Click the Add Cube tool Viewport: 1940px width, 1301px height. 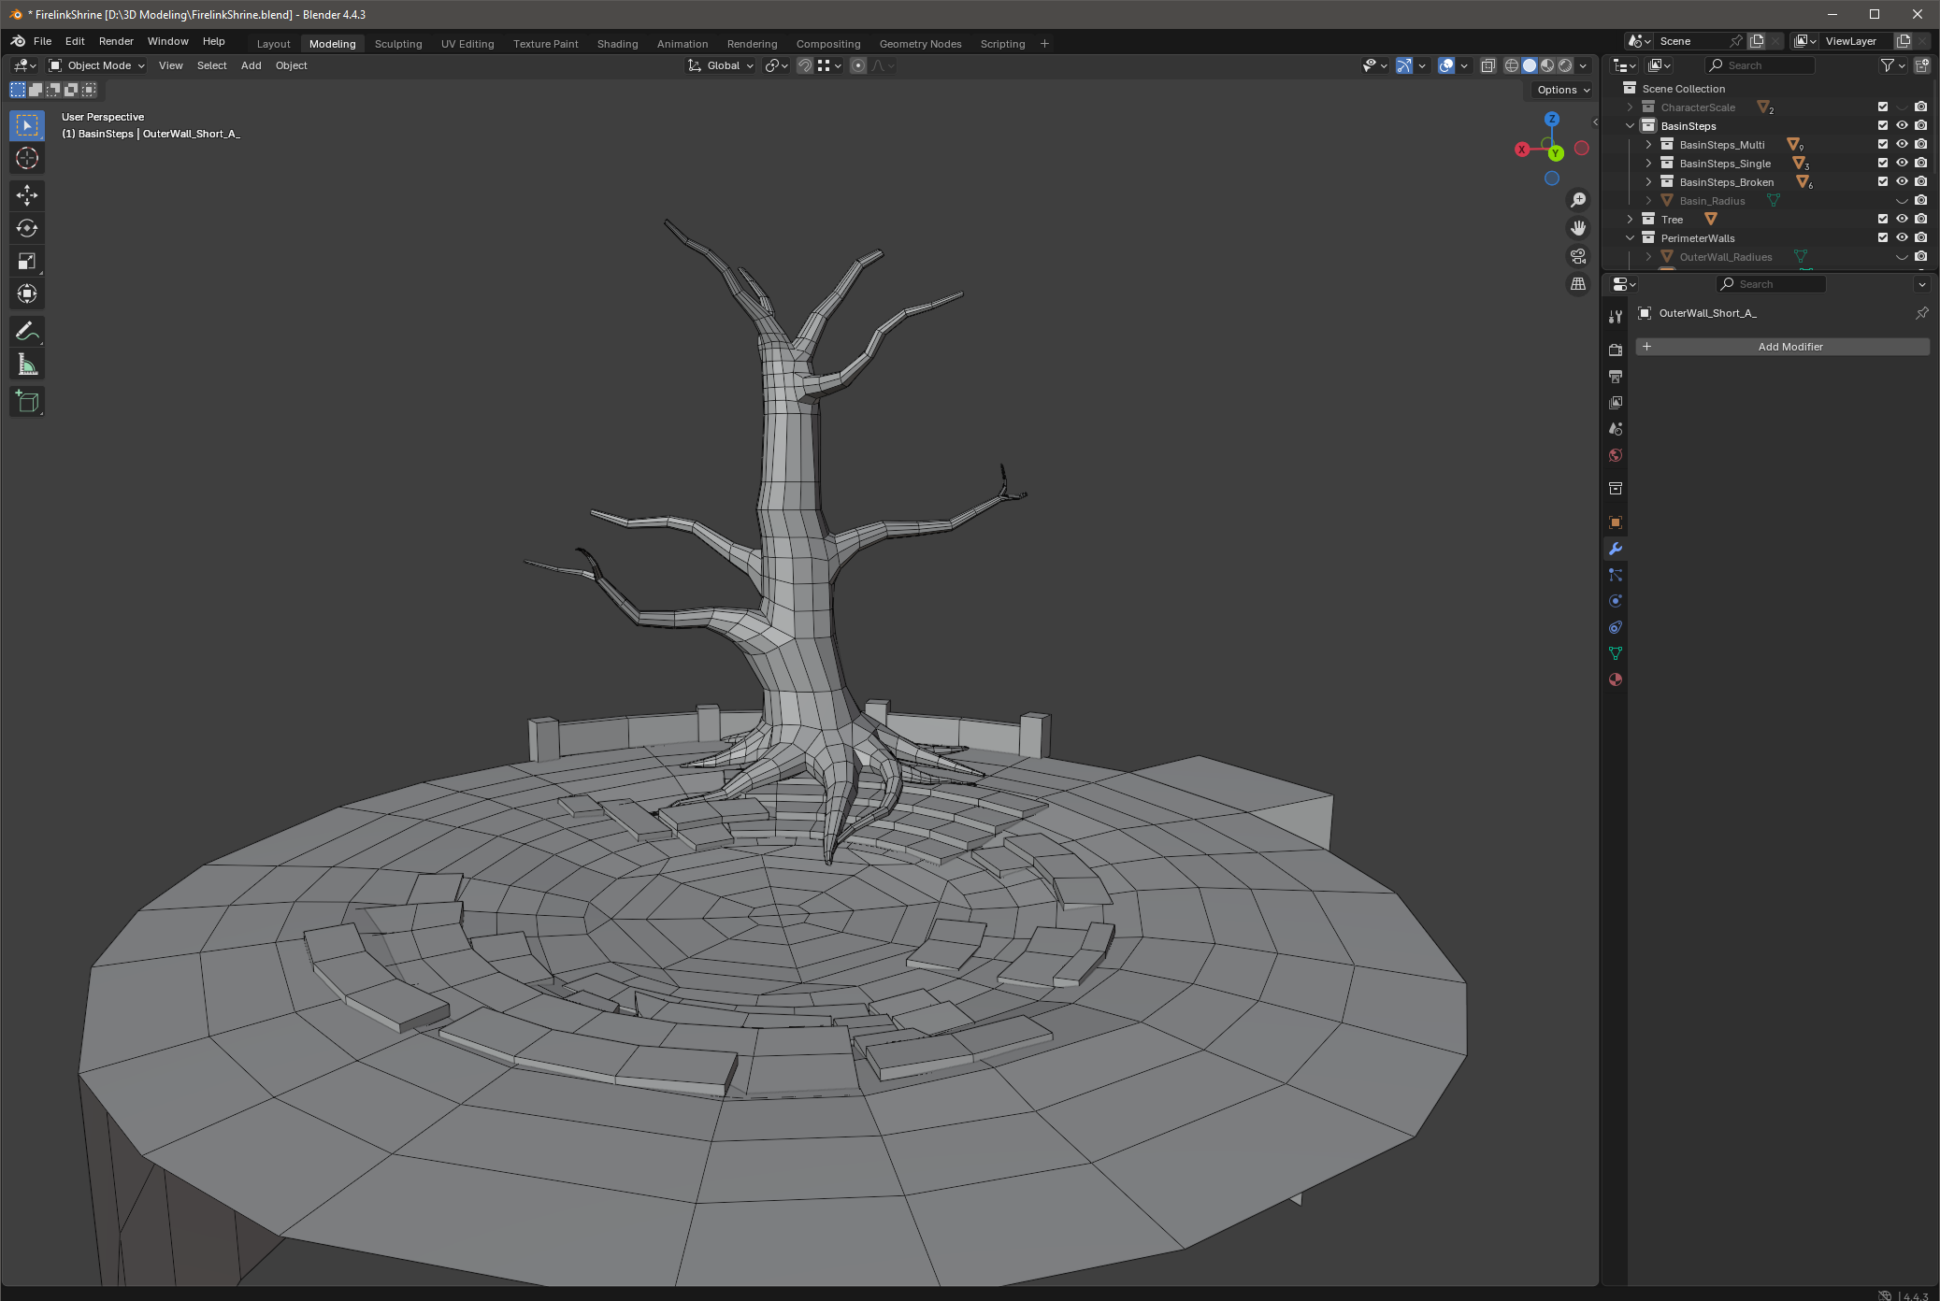coord(27,402)
